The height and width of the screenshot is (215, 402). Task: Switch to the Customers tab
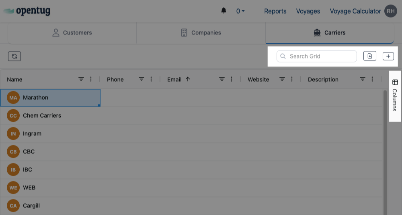tap(72, 33)
